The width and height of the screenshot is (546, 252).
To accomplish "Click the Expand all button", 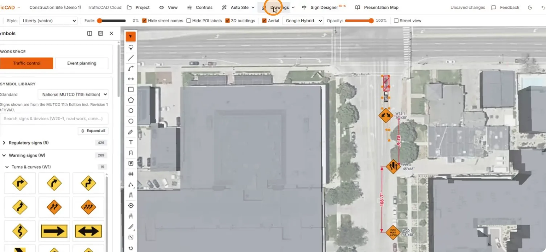I will point(93,131).
